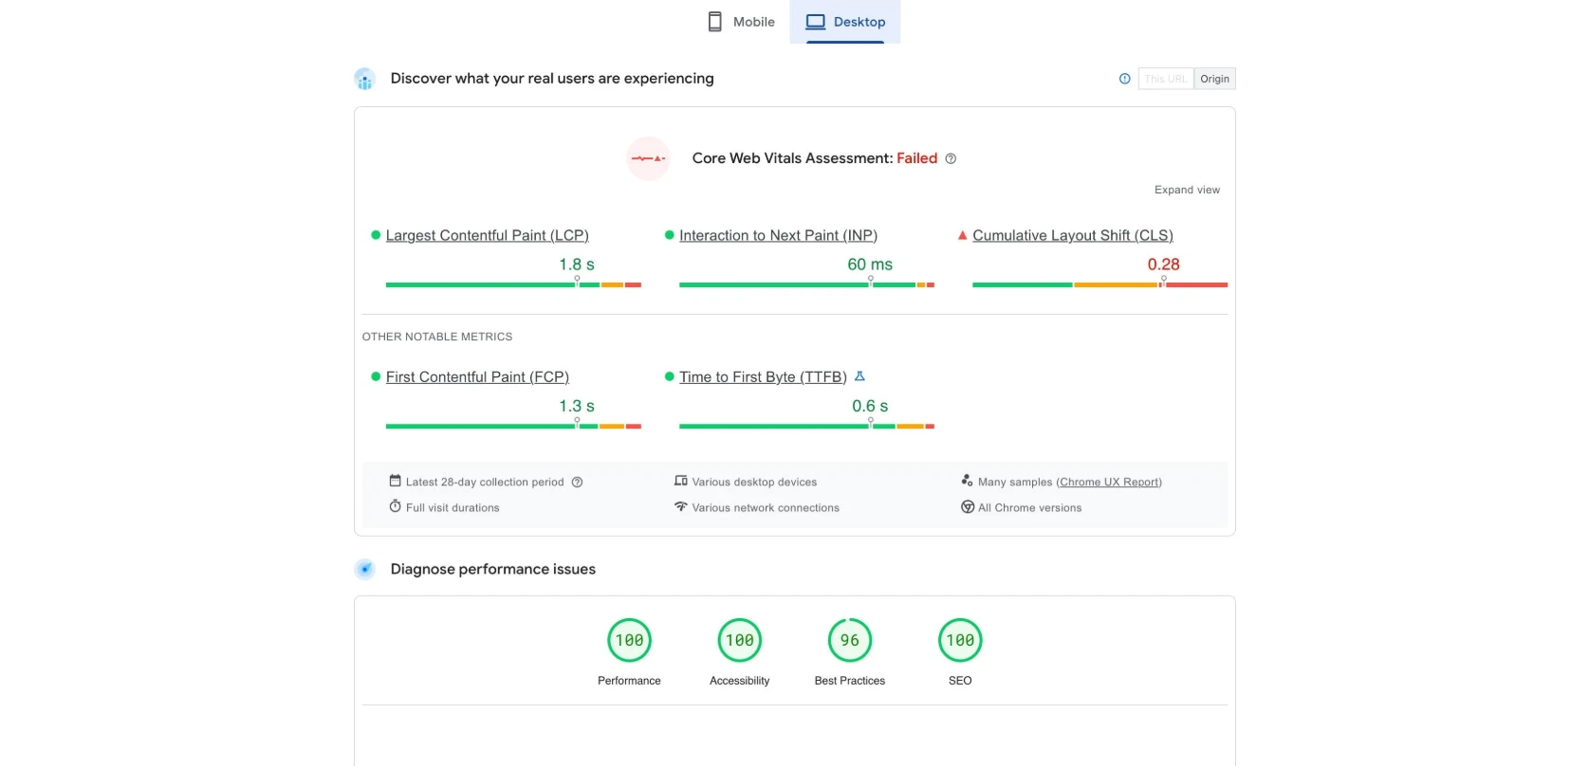Image resolution: width=1589 pixels, height=768 pixels.
Task: Open Interaction to Next Paint (INP) link
Action: coord(778,235)
